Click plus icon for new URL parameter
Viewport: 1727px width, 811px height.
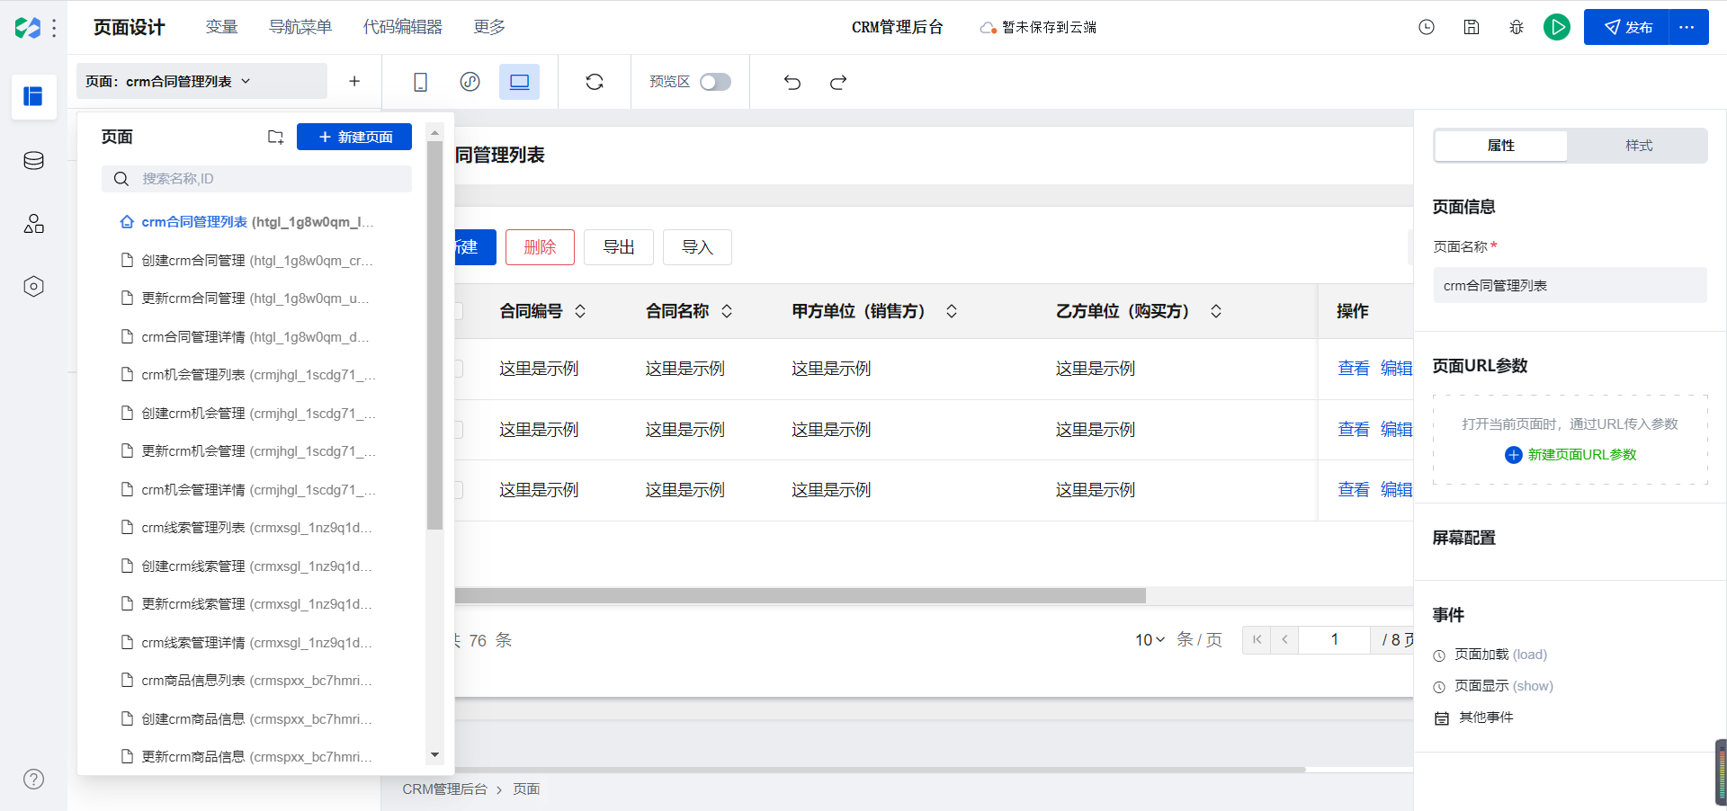coord(1513,455)
